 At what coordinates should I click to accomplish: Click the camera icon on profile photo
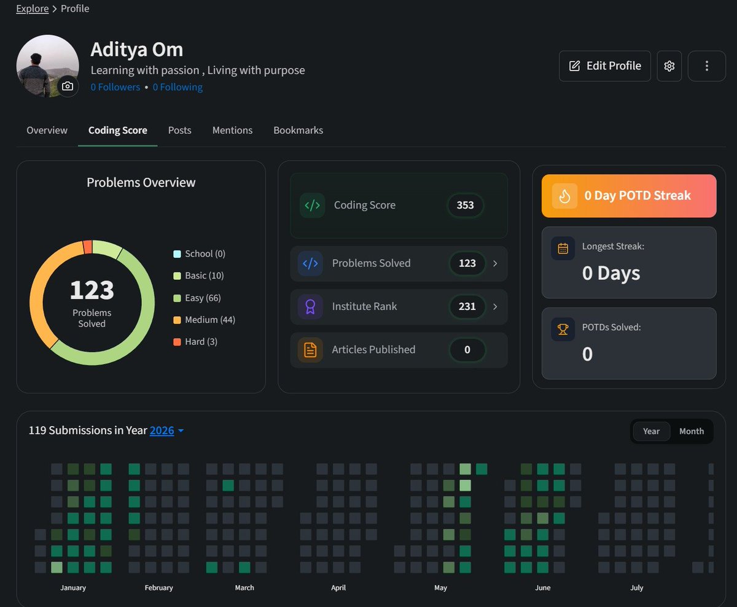pos(68,87)
